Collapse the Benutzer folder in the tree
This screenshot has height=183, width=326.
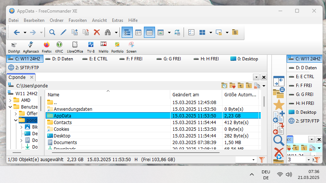(10, 107)
